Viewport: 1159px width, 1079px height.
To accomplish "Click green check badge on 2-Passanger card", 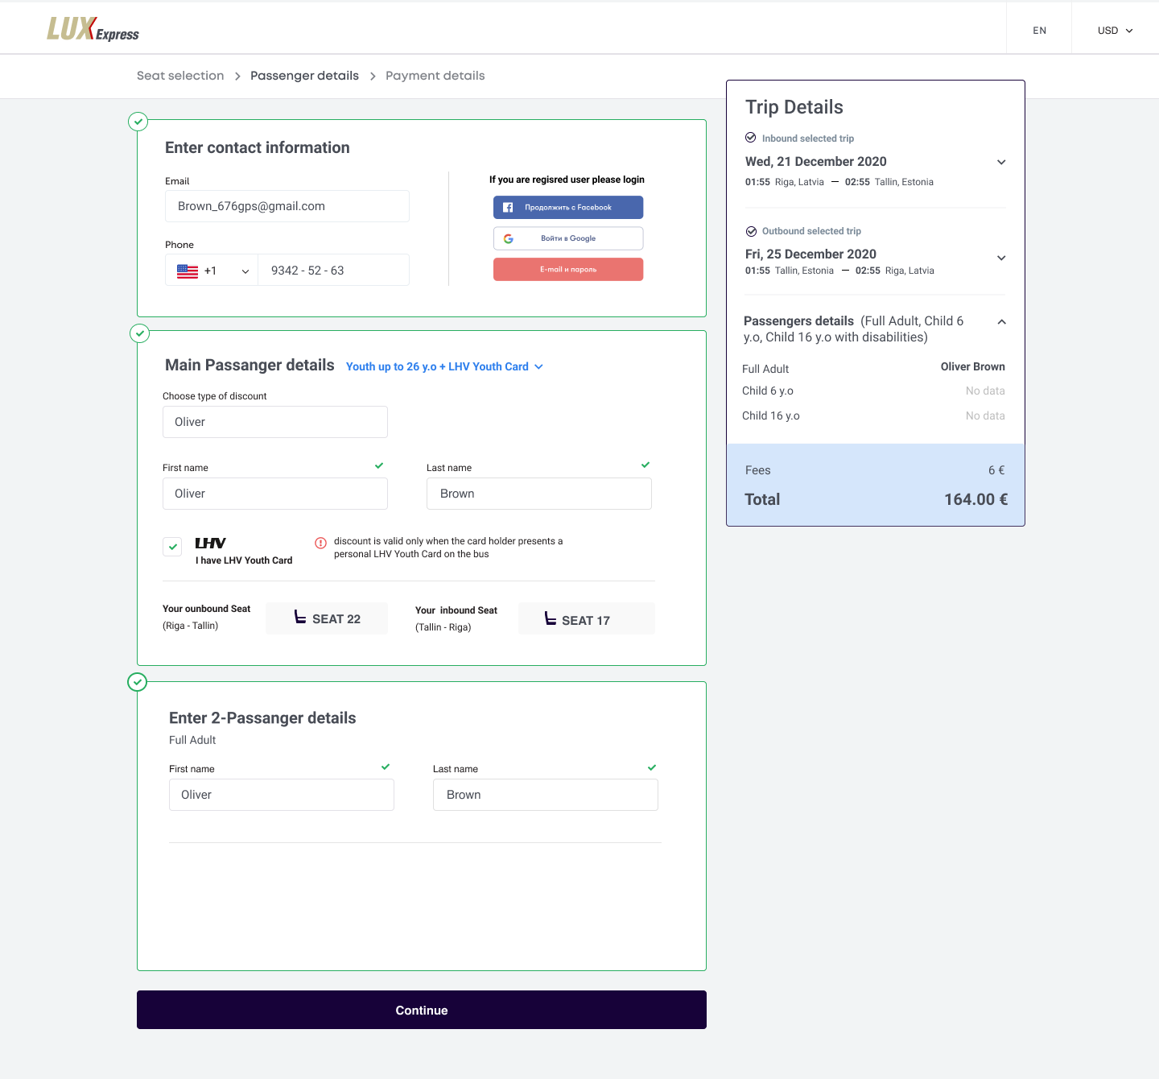I will coord(138,682).
